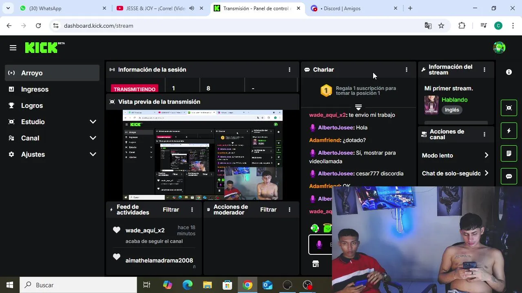Click wade_aquí_x2 in the activity feed

pos(145,230)
